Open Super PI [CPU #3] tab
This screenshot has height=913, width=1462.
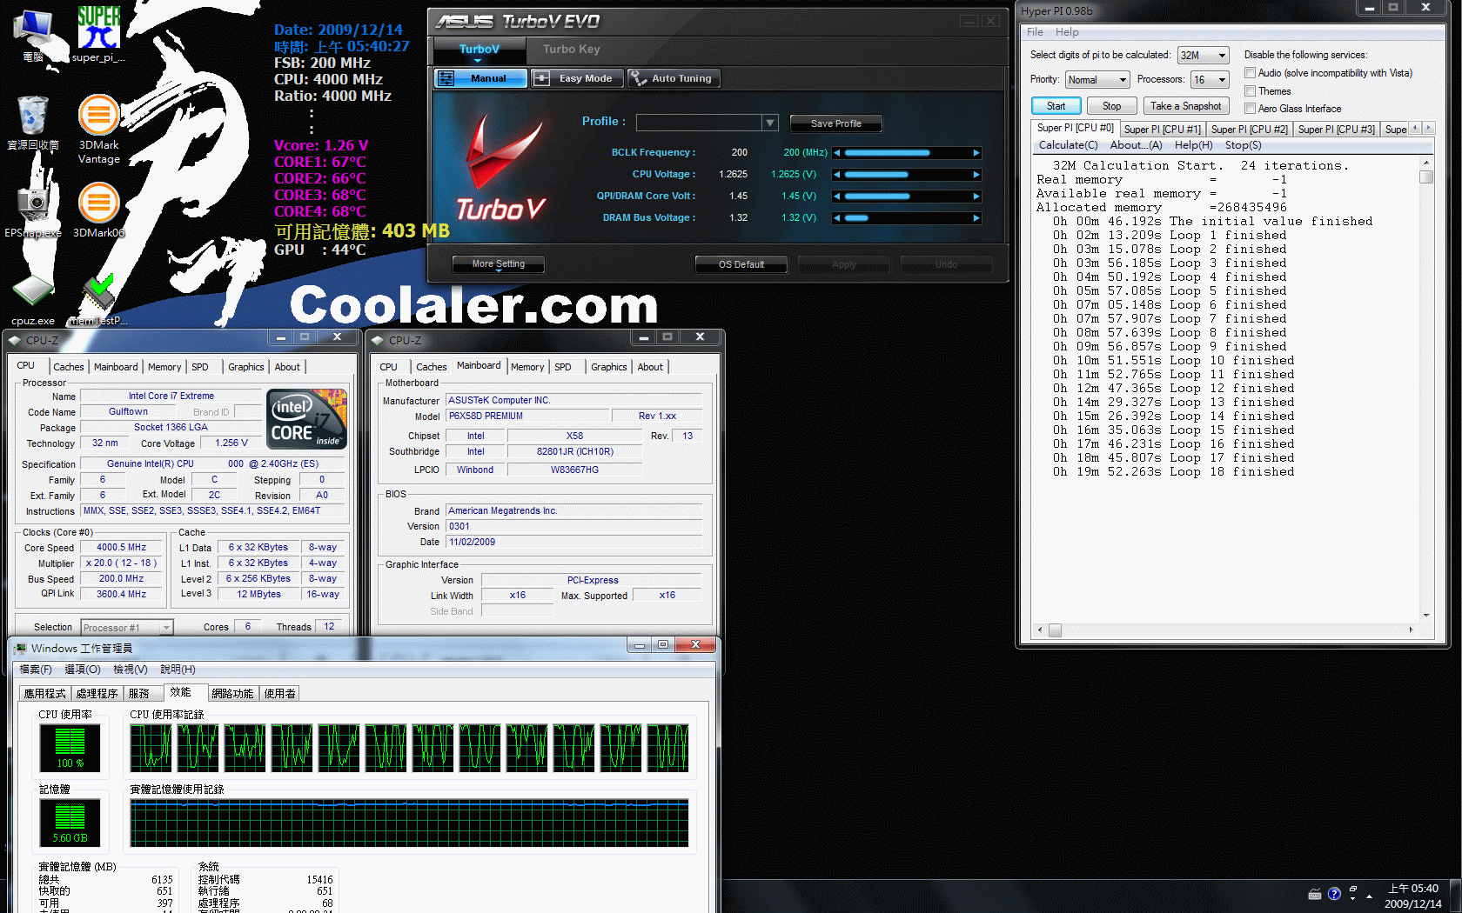click(1336, 130)
